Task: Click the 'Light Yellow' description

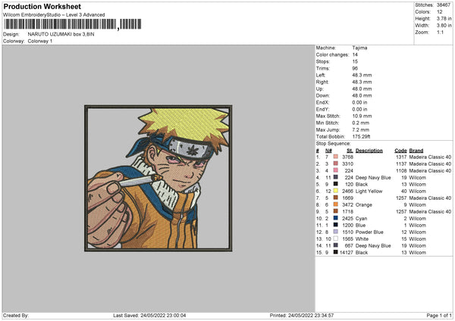Action: (369, 191)
